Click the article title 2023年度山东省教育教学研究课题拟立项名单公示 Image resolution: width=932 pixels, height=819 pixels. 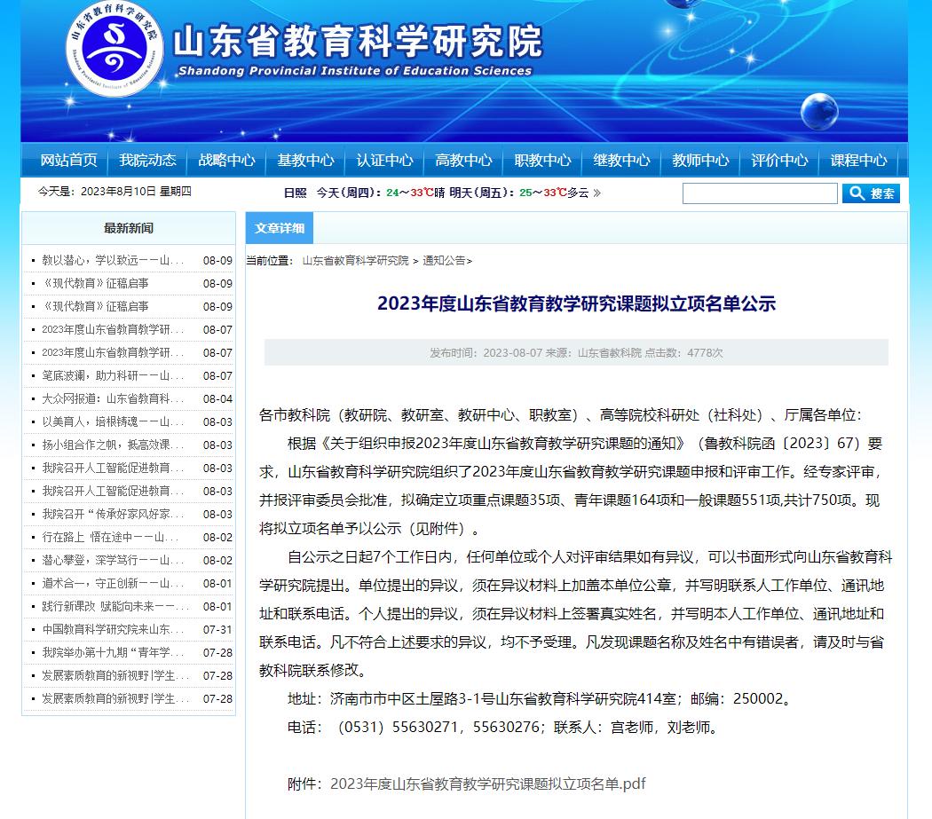[x=577, y=303]
